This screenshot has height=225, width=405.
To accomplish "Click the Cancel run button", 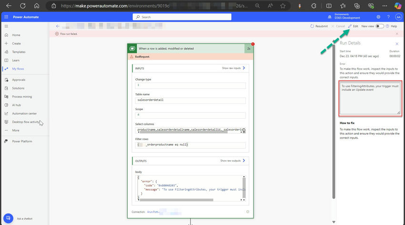I will pyautogui.click(x=338, y=26).
